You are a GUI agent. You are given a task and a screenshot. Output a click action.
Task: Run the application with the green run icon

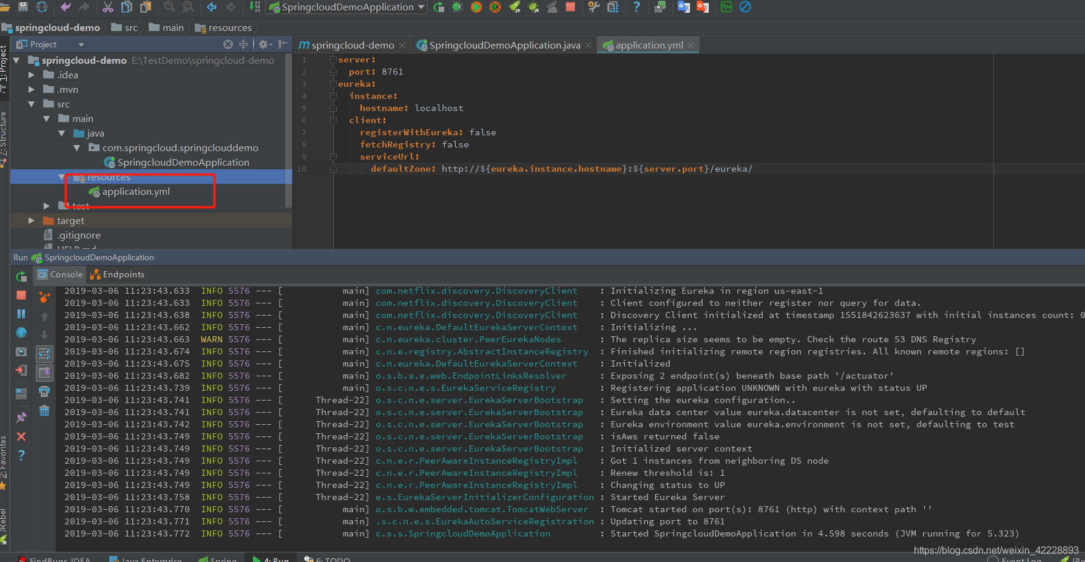point(439,7)
